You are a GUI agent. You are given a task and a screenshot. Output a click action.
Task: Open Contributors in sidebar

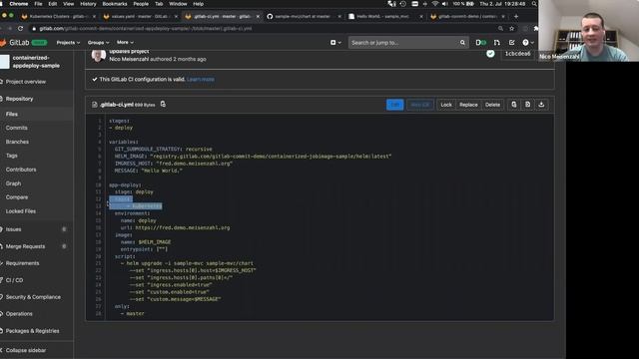[21, 170]
